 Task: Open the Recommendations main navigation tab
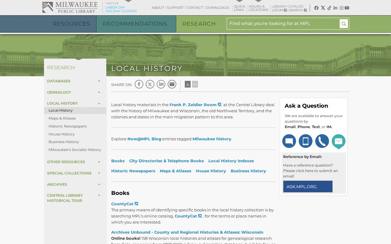(x=135, y=24)
